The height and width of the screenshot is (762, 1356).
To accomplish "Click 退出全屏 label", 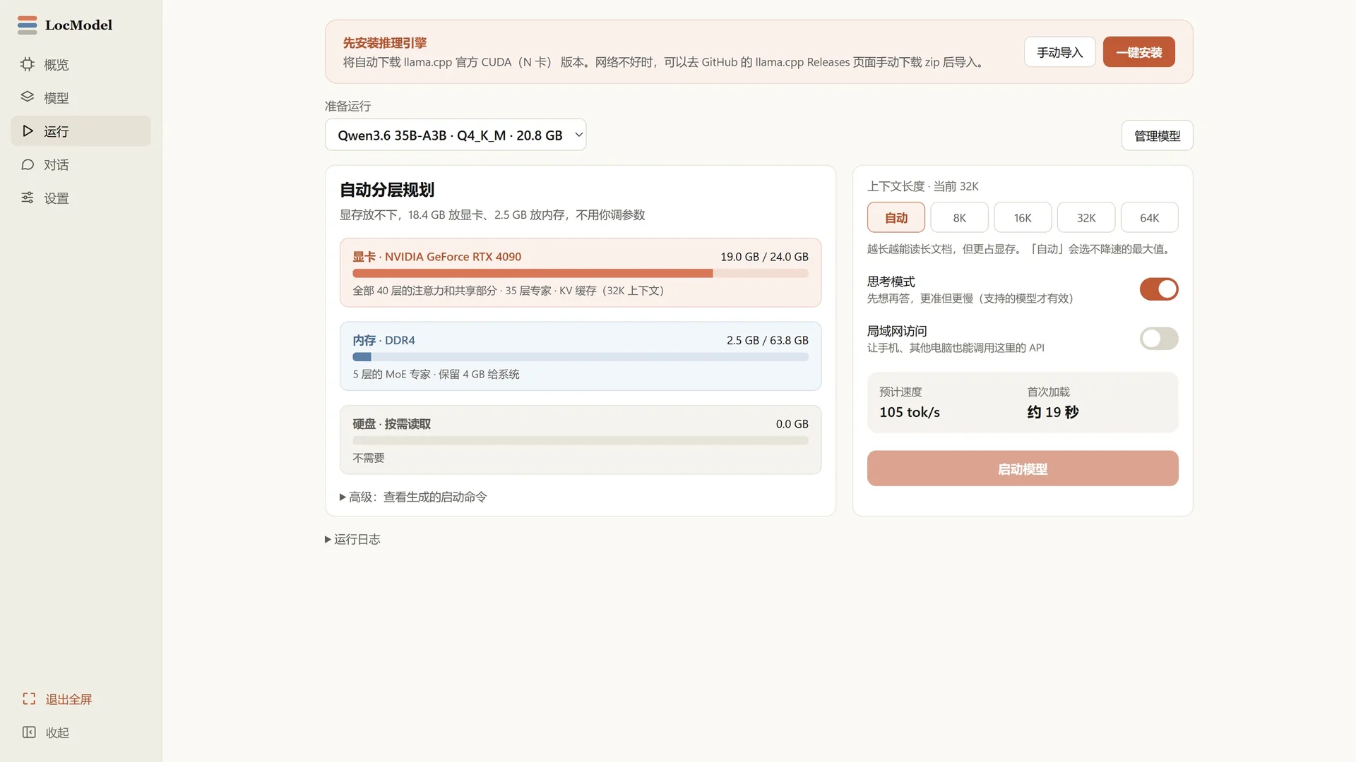I will pos(69,699).
